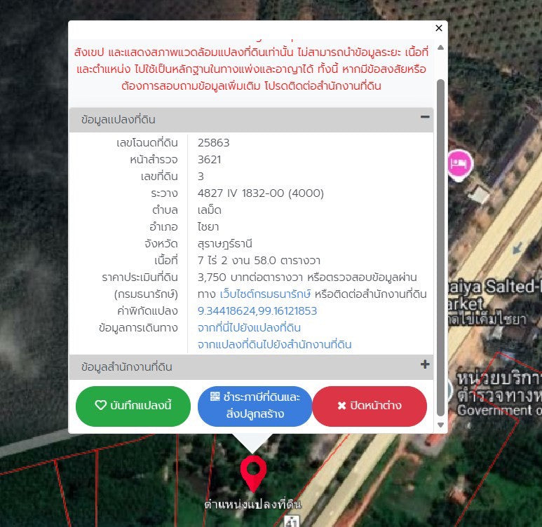
Task: Expand the ข้อมูลสำนักงานที่ดิน section with plus icon
Action: [x=424, y=364]
